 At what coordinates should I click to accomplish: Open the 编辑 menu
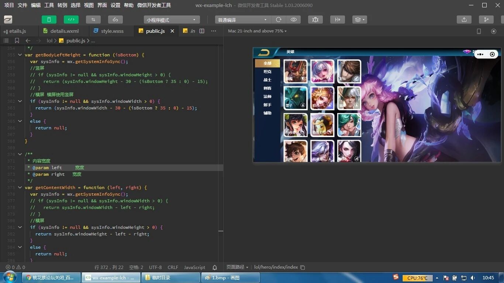point(36,5)
